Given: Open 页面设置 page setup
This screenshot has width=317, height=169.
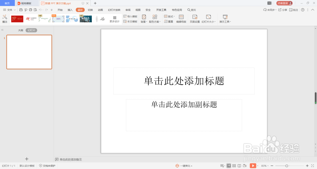Looking at the screenshot, I should click(x=195, y=19).
